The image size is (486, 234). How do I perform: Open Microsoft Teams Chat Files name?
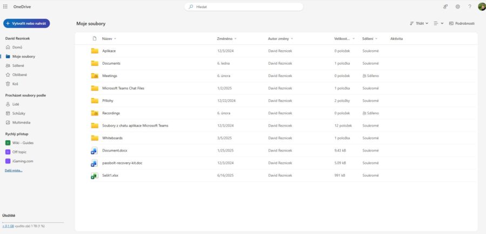pyautogui.click(x=123, y=88)
